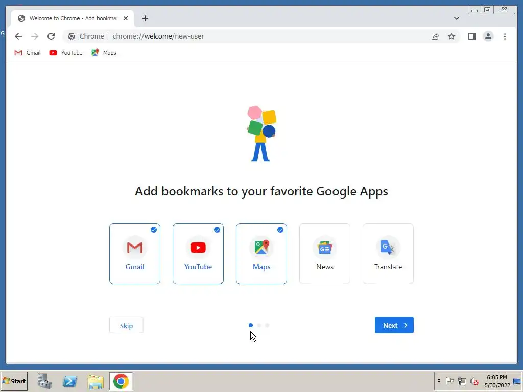523x392 pixels.
Task: Bookmark this tab with the star icon
Action: (x=451, y=36)
